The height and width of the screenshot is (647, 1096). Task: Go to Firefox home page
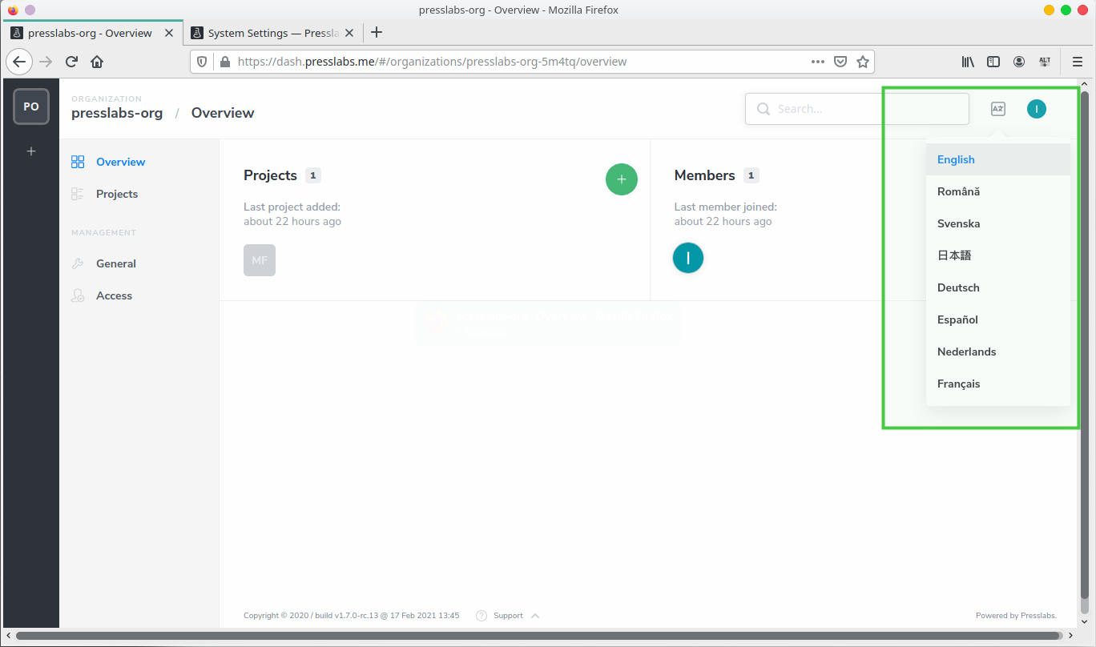click(97, 62)
